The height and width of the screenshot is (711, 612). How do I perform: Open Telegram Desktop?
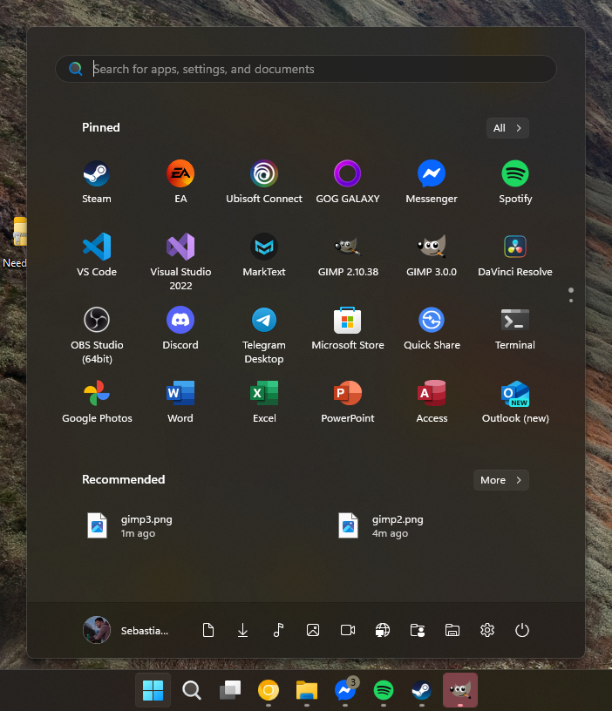(264, 335)
